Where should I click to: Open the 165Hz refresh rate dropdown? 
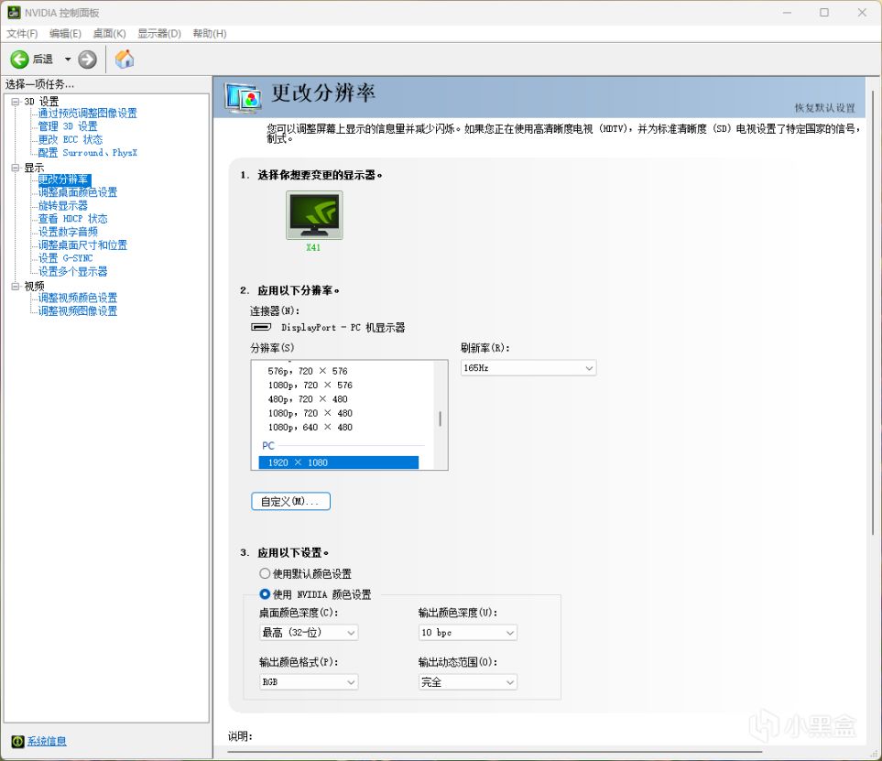528,368
